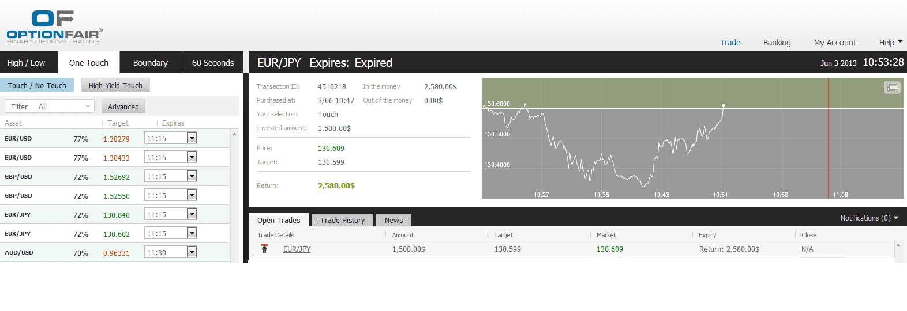Open the expiry dropdown for EUR/USD 1.30279
Image resolution: width=907 pixels, height=311 pixels.
192,138
